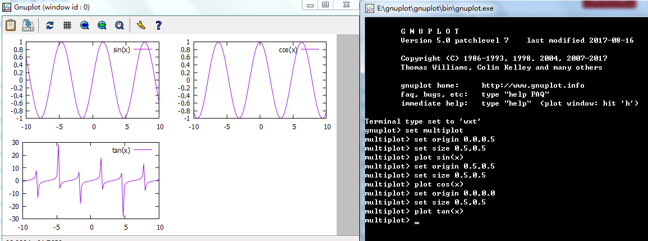648x241 pixels.
Task: Click the 'set origin 0.0,0.5' line
Action: coord(430,139)
